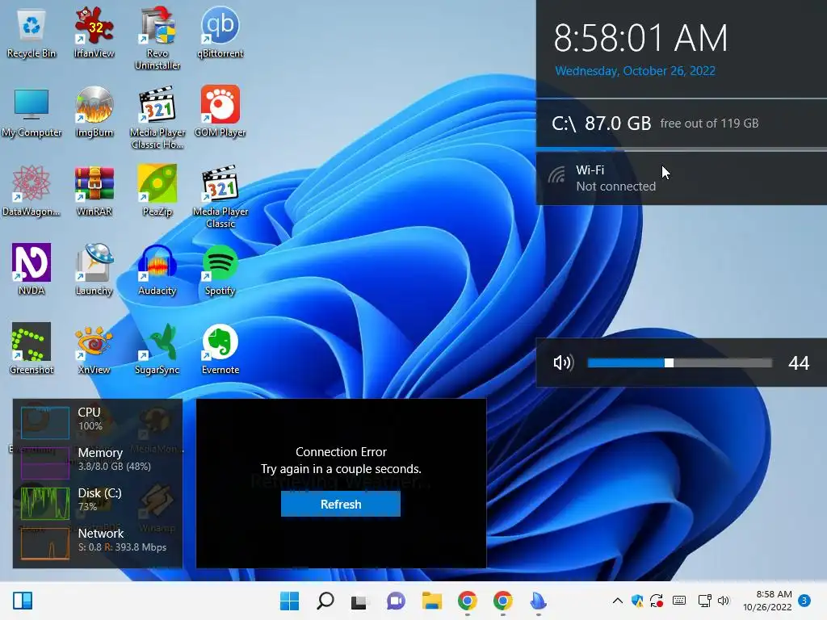This screenshot has width=827, height=620.
Task: Launch the PeaZip shortcut
Action: (x=157, y=191)
